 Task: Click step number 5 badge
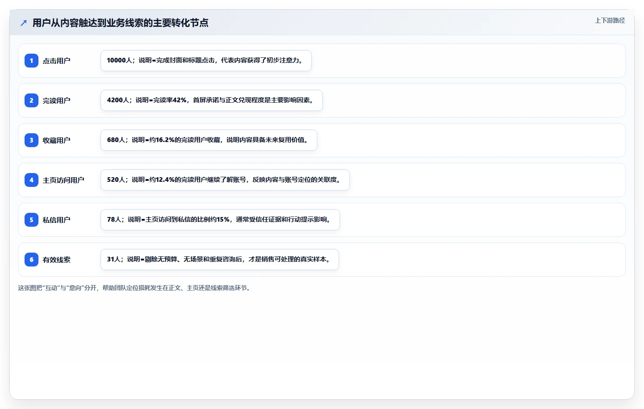click(32, 220)
